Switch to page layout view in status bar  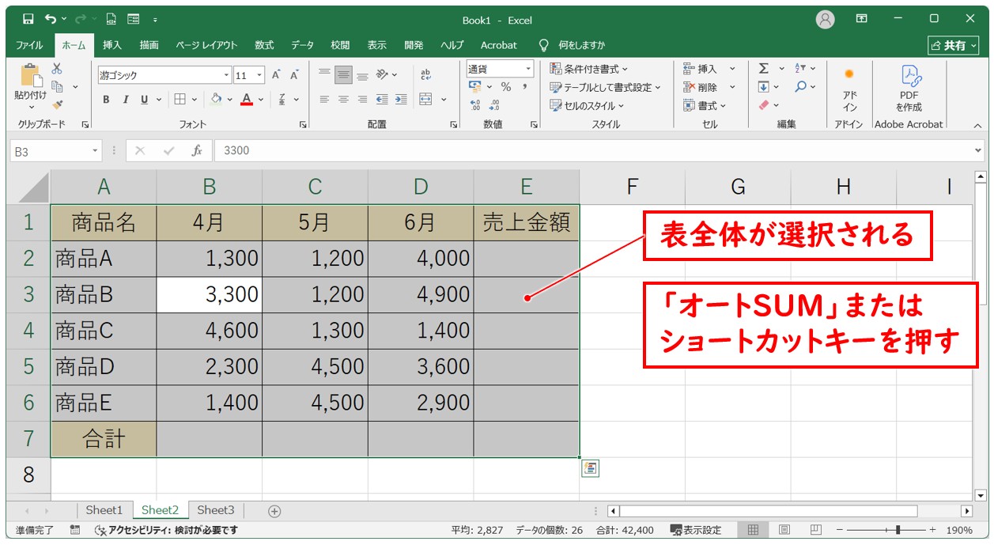click(x=784, y=530)
